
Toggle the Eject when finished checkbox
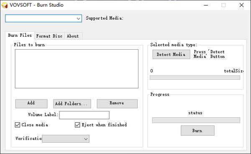coord(77,125)
